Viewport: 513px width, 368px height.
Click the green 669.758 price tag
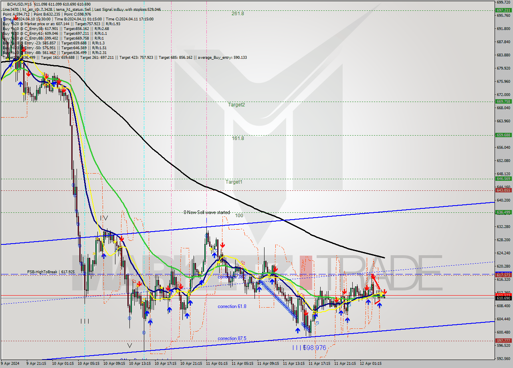pyautogui.click(x=503, y=102)
